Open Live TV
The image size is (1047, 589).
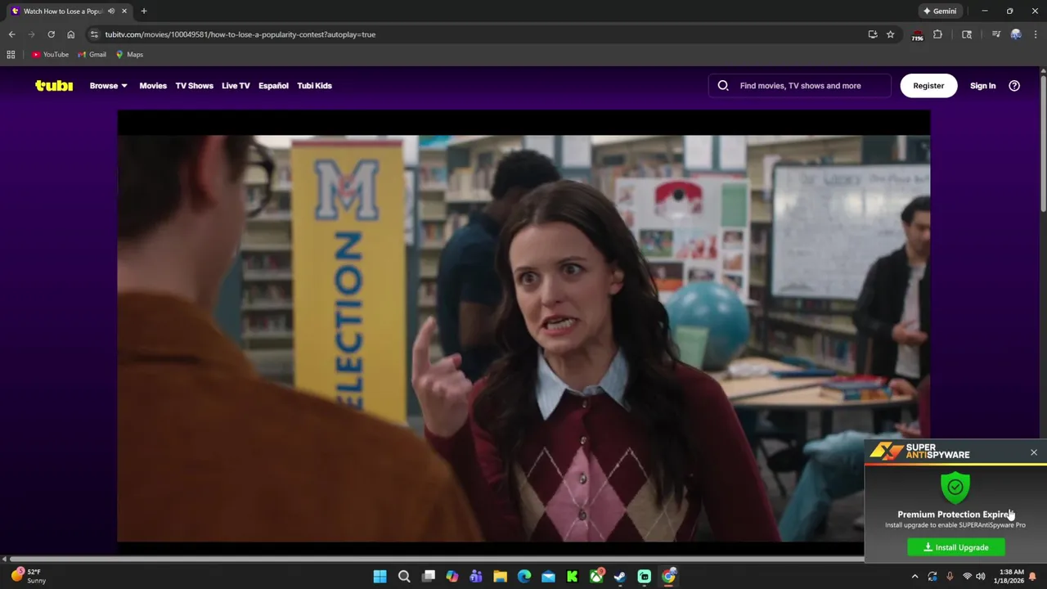tap(236, 85)
